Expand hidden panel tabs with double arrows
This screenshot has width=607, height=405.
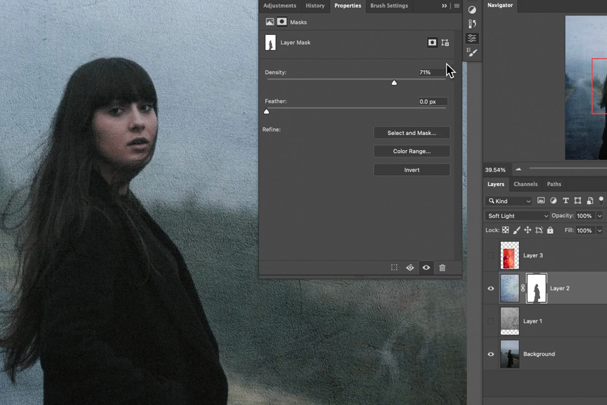click(444, 6)
